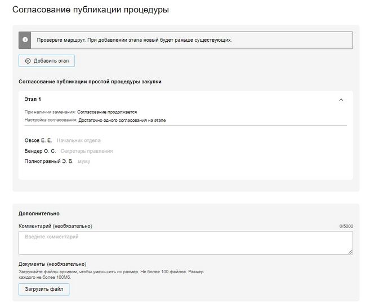
Task: Click the Этап 1 stage header
Action: click(x=33, y=99)
